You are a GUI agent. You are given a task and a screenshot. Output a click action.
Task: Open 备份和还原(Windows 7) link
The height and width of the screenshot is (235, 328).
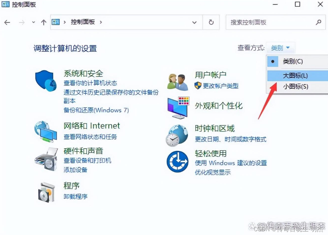pos(96,110)
